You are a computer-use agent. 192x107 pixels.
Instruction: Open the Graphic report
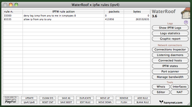coord(170,39)
